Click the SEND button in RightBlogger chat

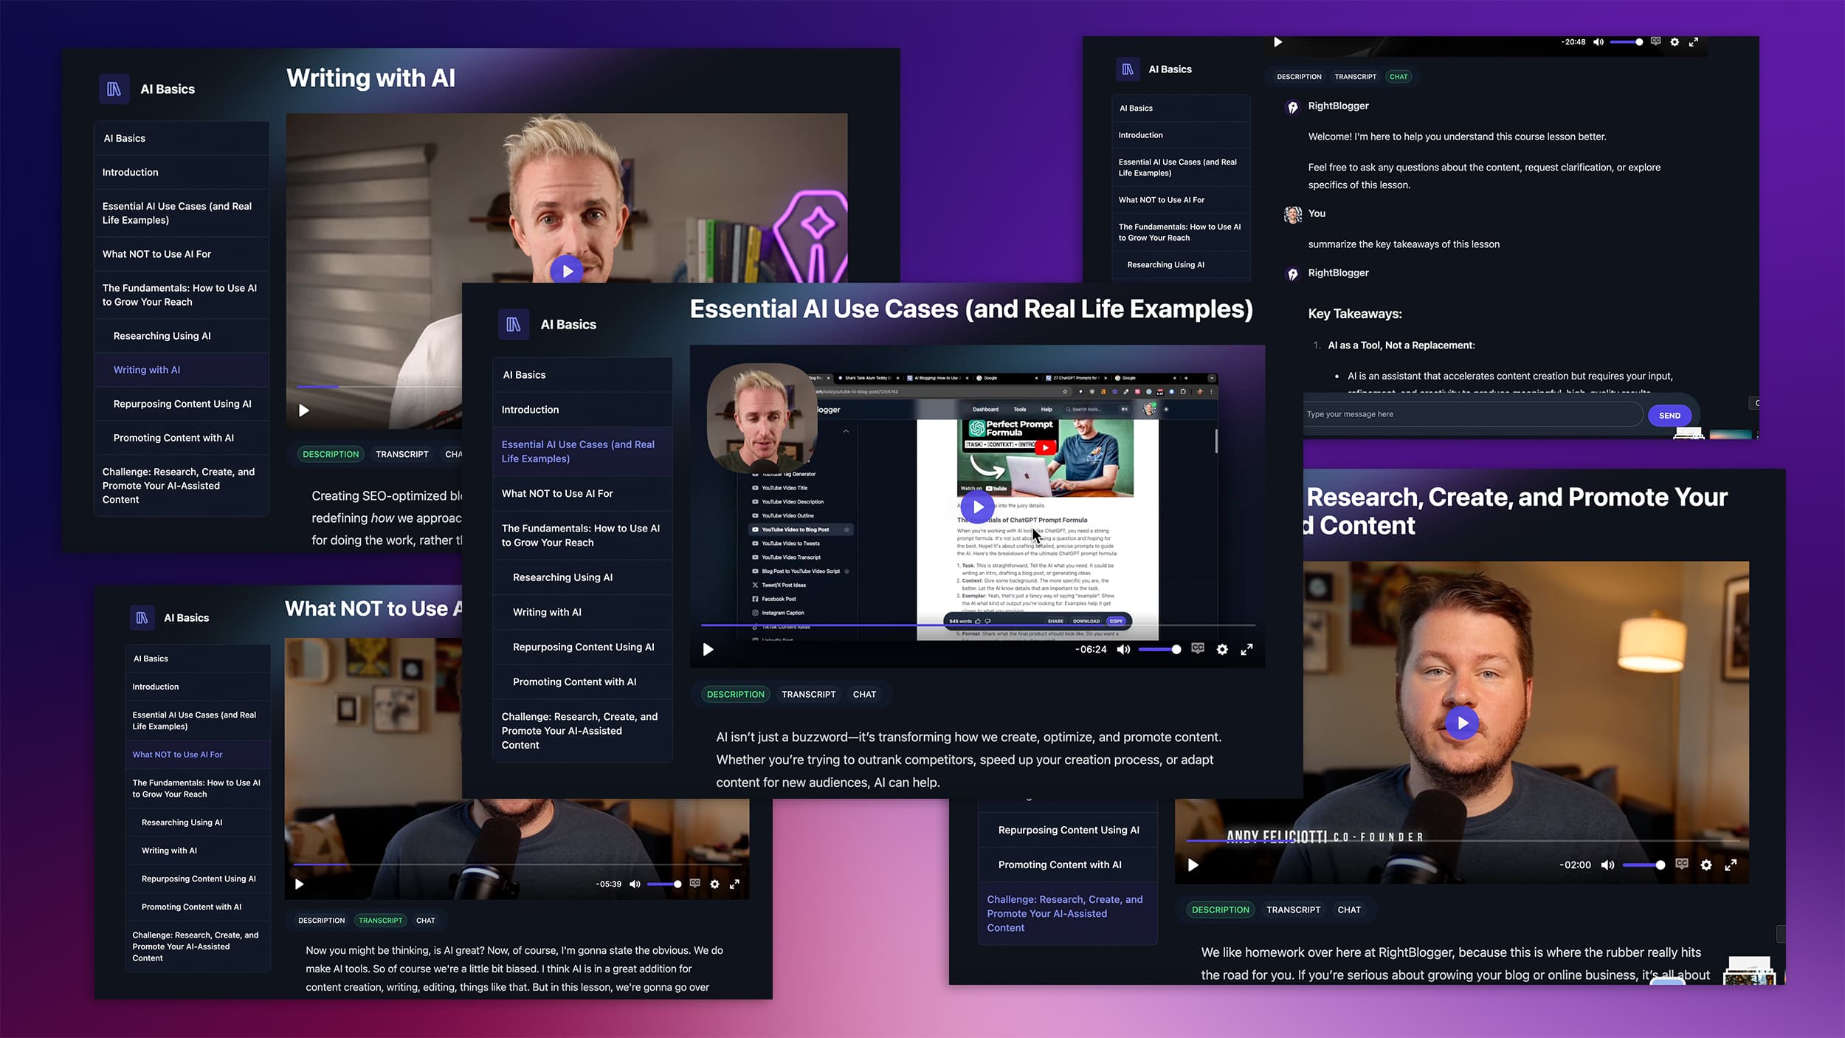pyautogui.click(x=1670, y=414)
